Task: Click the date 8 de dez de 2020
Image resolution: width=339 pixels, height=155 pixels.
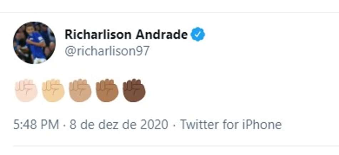Action: click(119, 125)
